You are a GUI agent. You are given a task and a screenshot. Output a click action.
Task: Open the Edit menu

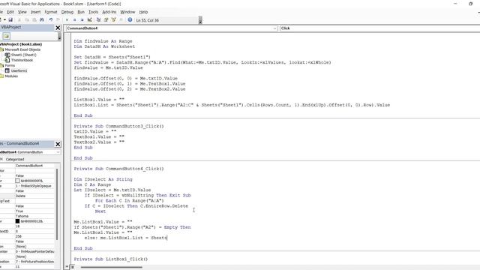coord(10,12)
